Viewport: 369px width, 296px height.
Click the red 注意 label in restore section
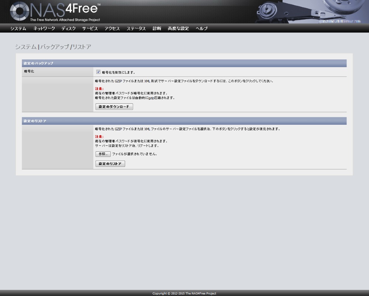point(99,137)
